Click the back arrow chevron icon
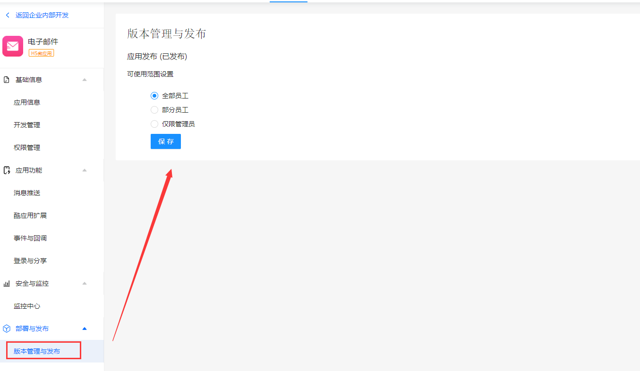This screenshot has height=371, width=640. [x=8, y=15]
